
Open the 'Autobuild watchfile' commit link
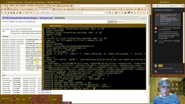(x=34, y=44)
